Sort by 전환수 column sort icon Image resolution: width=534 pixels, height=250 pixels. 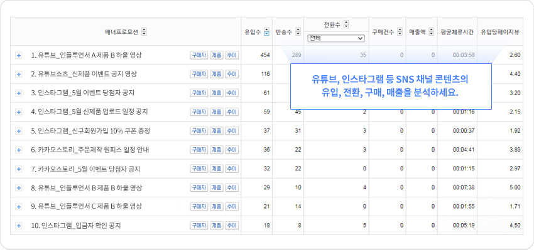[x=346, y=24]
